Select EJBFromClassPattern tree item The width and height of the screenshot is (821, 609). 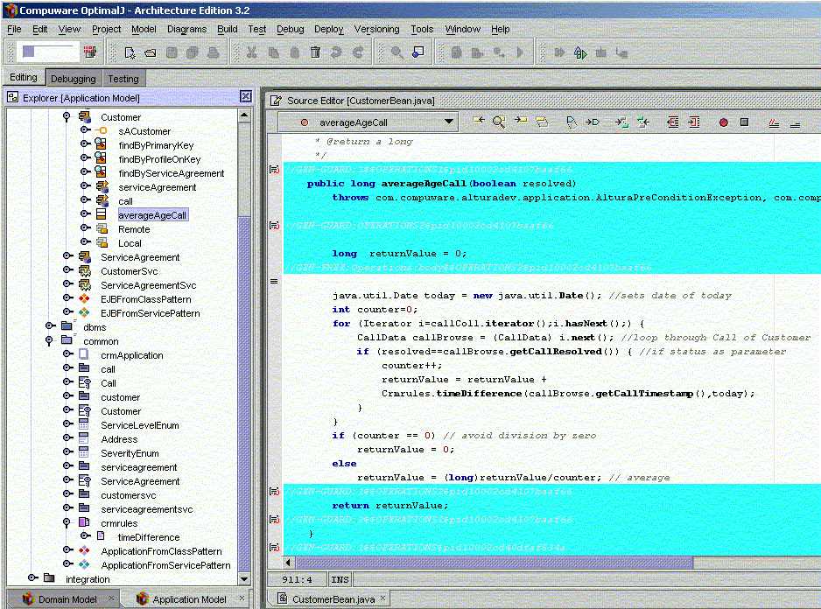[x=146, y=299]
